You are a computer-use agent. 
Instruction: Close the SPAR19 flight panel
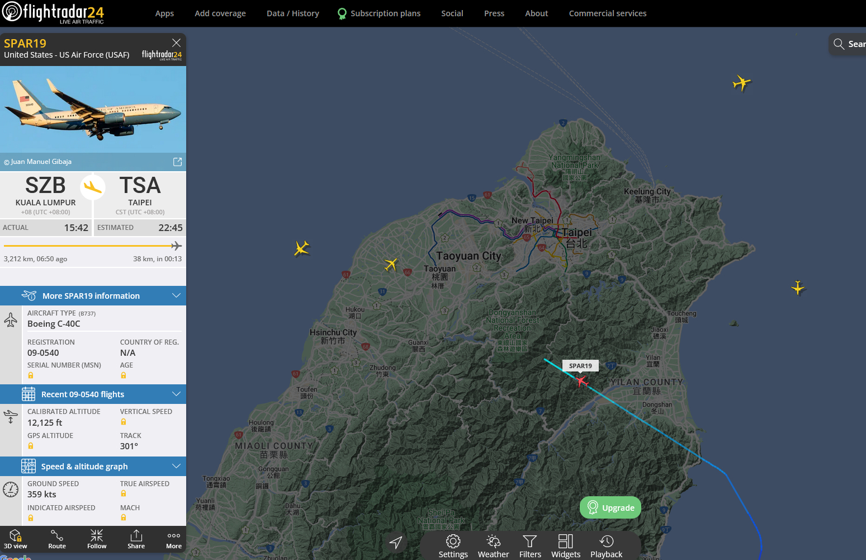pos(176,43)
